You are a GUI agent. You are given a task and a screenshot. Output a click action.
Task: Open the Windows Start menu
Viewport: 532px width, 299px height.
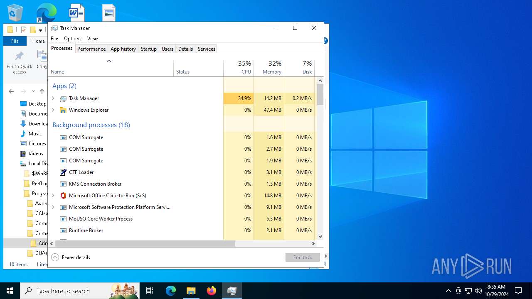[x=10, y=291]
